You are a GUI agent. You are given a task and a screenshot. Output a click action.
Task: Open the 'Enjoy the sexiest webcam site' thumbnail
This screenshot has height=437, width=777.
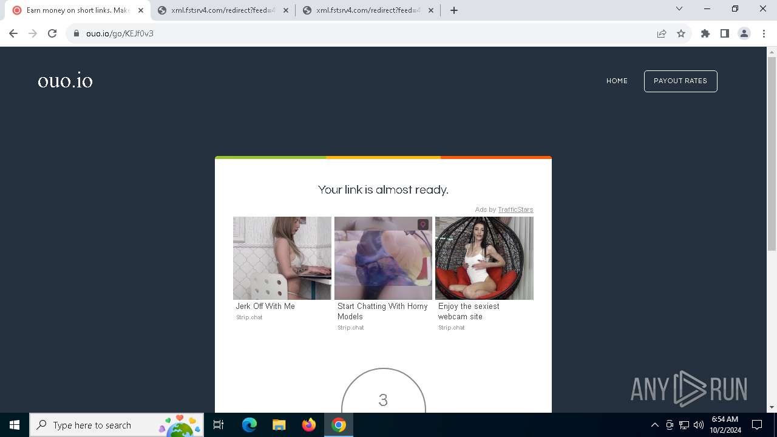[x=484, y=258]
